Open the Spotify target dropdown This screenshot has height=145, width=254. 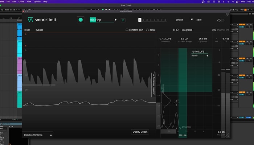pyautogui.click(x=207, y=56)
